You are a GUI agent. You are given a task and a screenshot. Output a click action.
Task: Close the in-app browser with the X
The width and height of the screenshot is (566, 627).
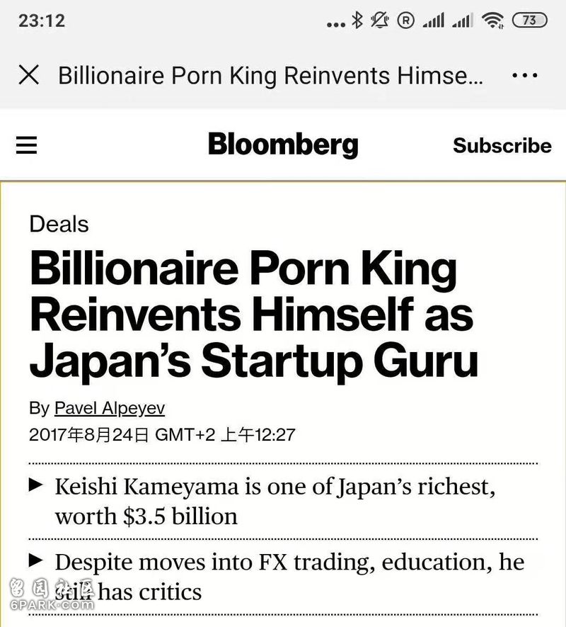[x=29, y=75]
